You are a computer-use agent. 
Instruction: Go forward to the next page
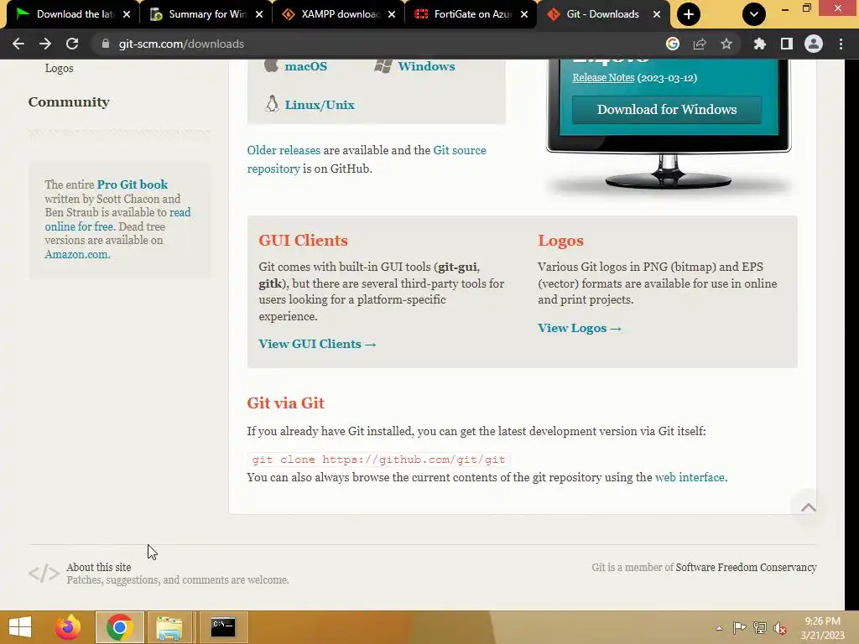point(45,44)
